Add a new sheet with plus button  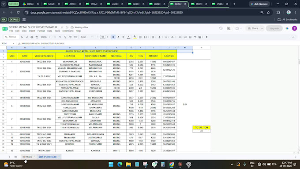click(9, 157)
